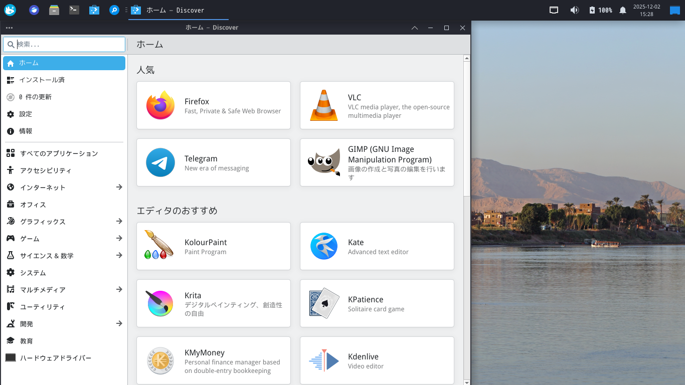Click the KMyMoney coin icon
Image resolution: width=685 pixels, height=385 pixels.
click(x=160, y=360)
